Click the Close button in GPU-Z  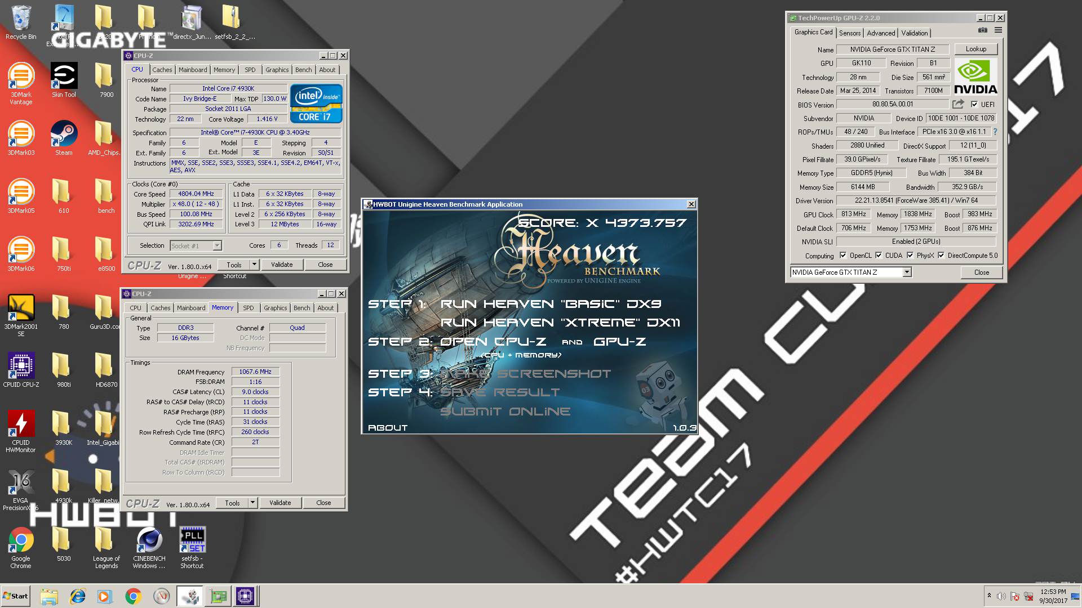[982, 272]
